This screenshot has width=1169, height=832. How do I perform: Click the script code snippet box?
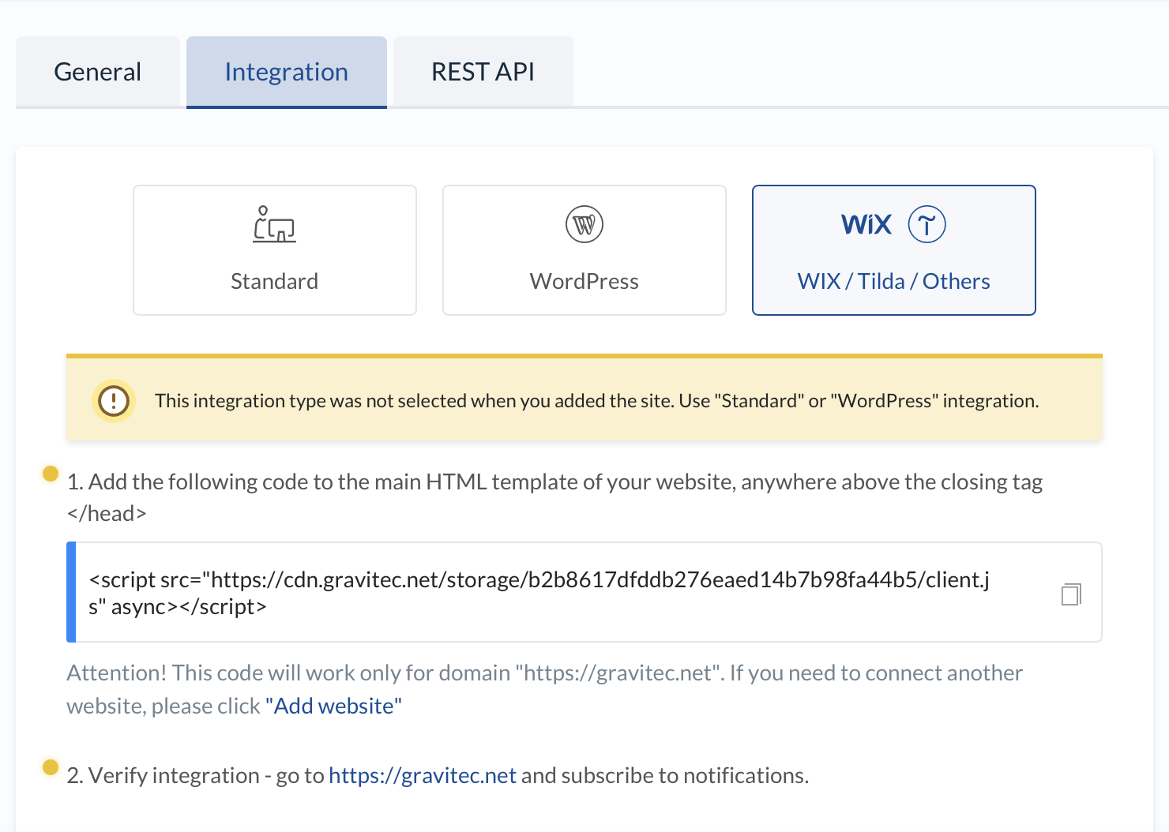[x=584, y=592]
